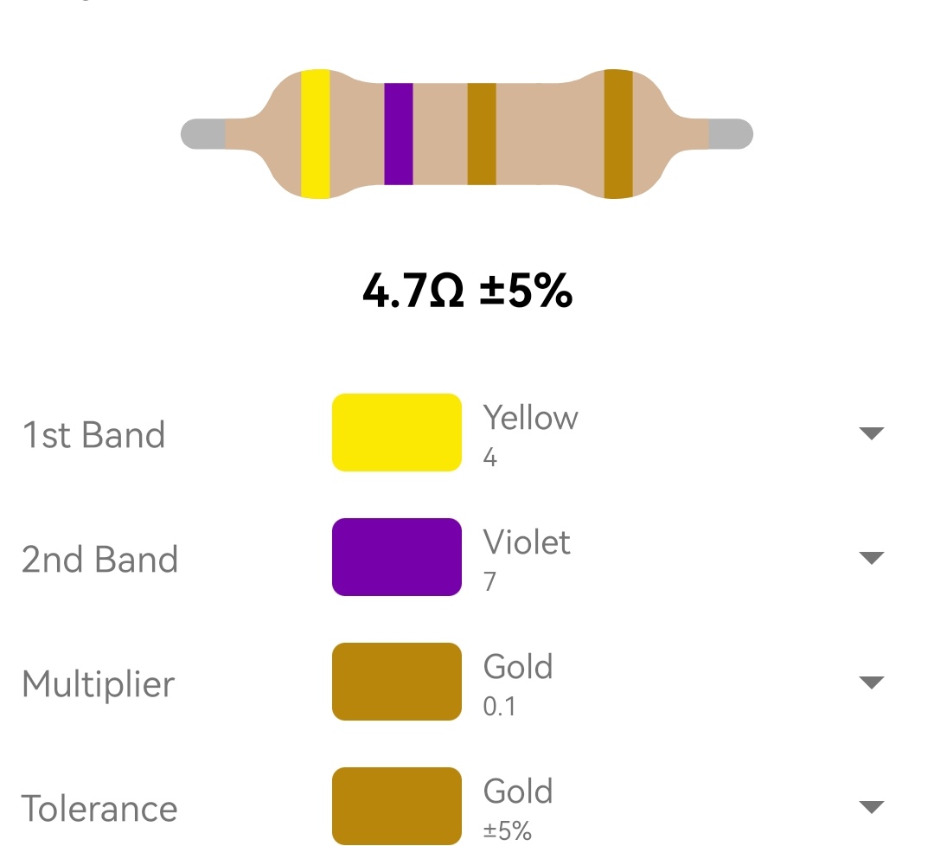Select the gold Tolerance color swatch

tap(397, 806)
